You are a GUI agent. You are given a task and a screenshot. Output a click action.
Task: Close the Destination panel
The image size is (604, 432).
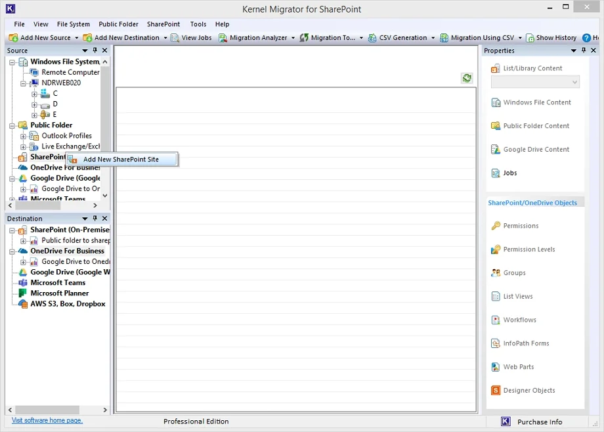[x=104, y=218]
